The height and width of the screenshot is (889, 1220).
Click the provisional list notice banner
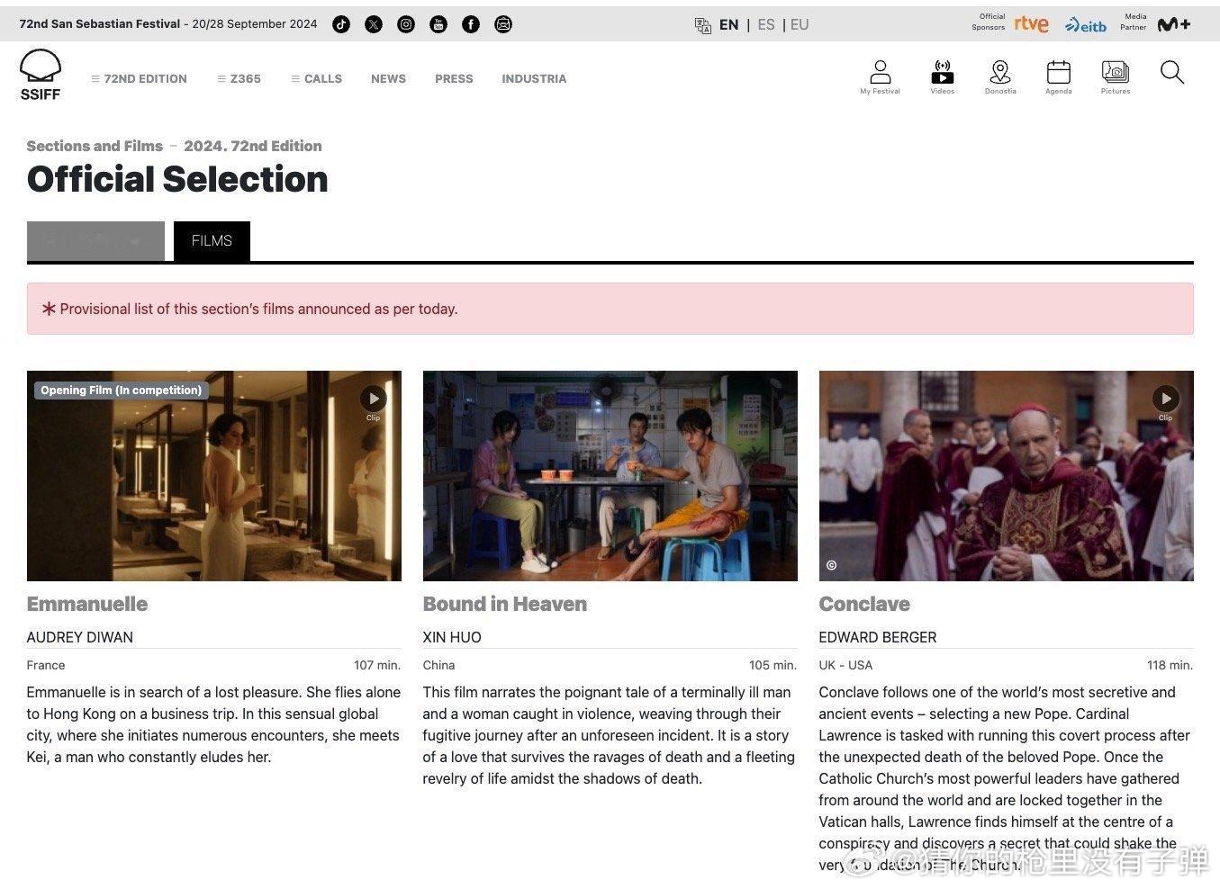pos(610,309)
